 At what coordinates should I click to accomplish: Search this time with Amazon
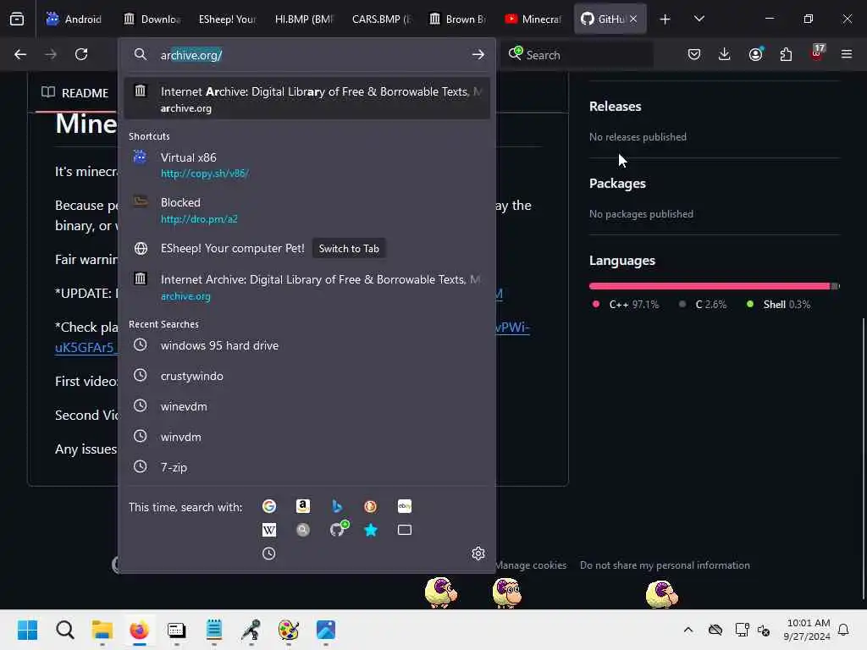tap(303, 506)
